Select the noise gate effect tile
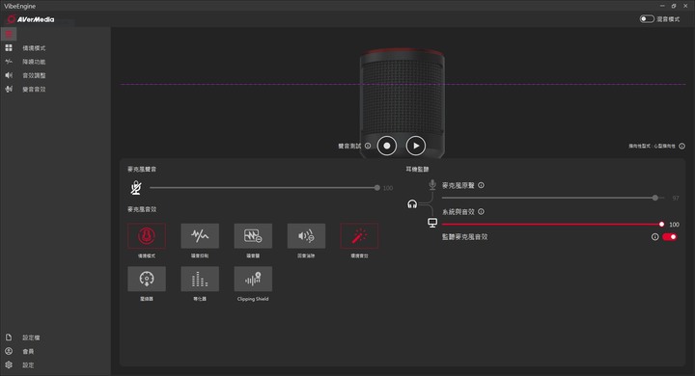The width and height of the screenshot is (695, 376). 253,235
